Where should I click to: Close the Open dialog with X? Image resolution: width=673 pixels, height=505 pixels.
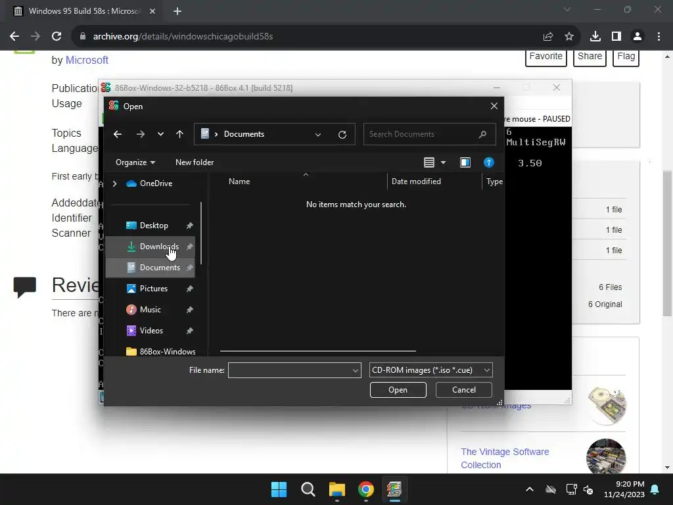(x=494, y=106)
